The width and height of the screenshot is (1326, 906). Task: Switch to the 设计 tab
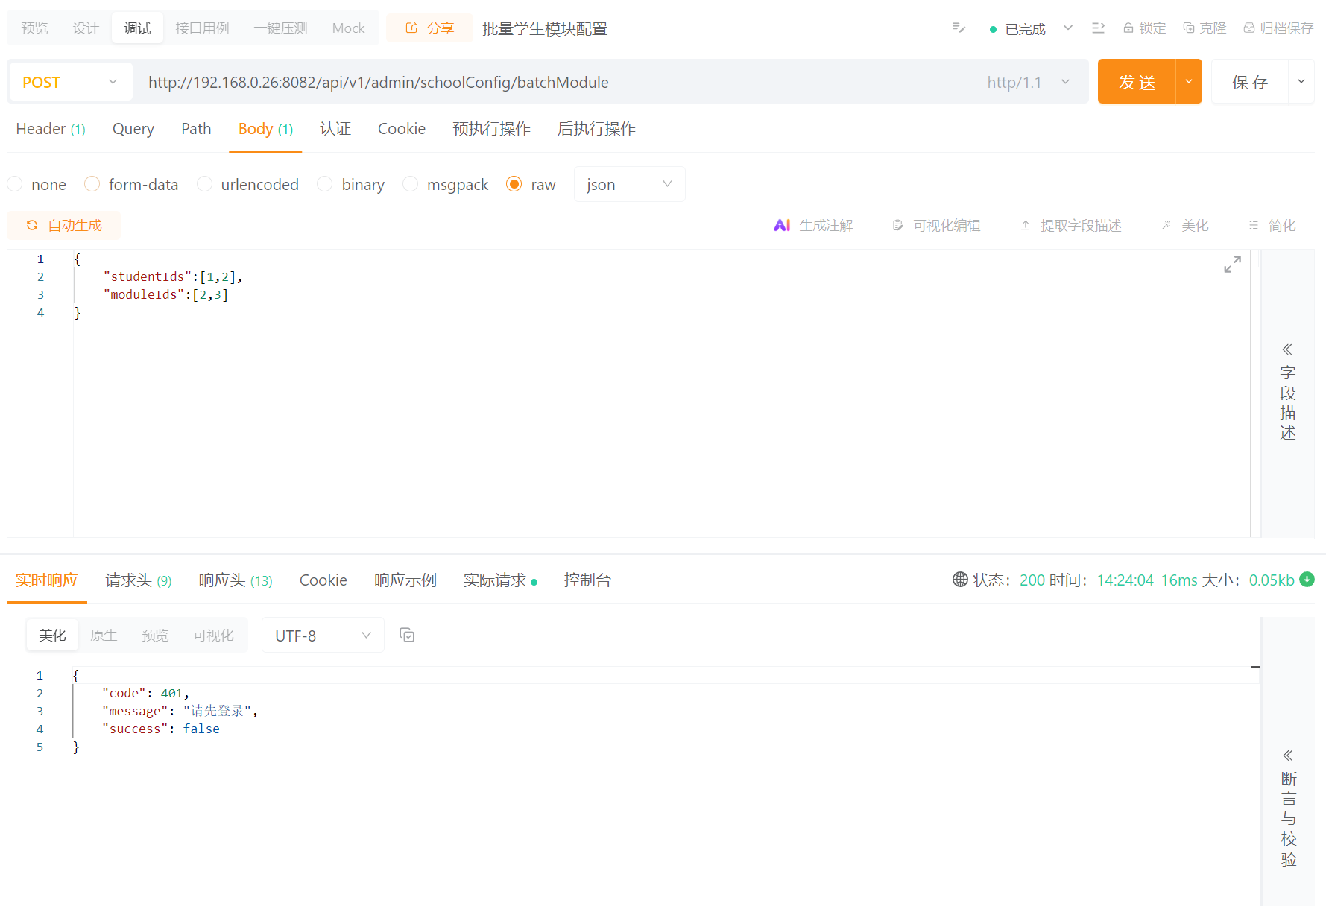(86, 28)
